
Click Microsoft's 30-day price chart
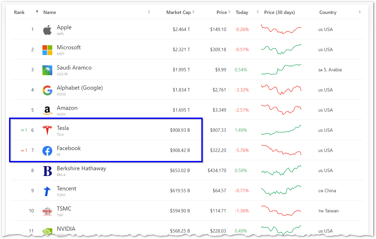pyautogui.click(x=281, y=49)
